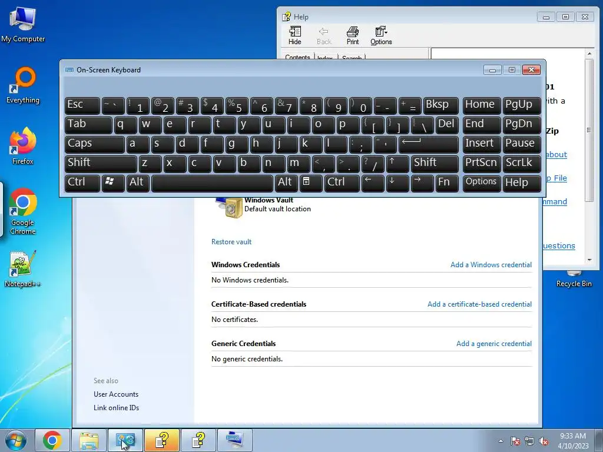
Task: Open Google Chrome desktop shortcut
Action: point(23,211)
